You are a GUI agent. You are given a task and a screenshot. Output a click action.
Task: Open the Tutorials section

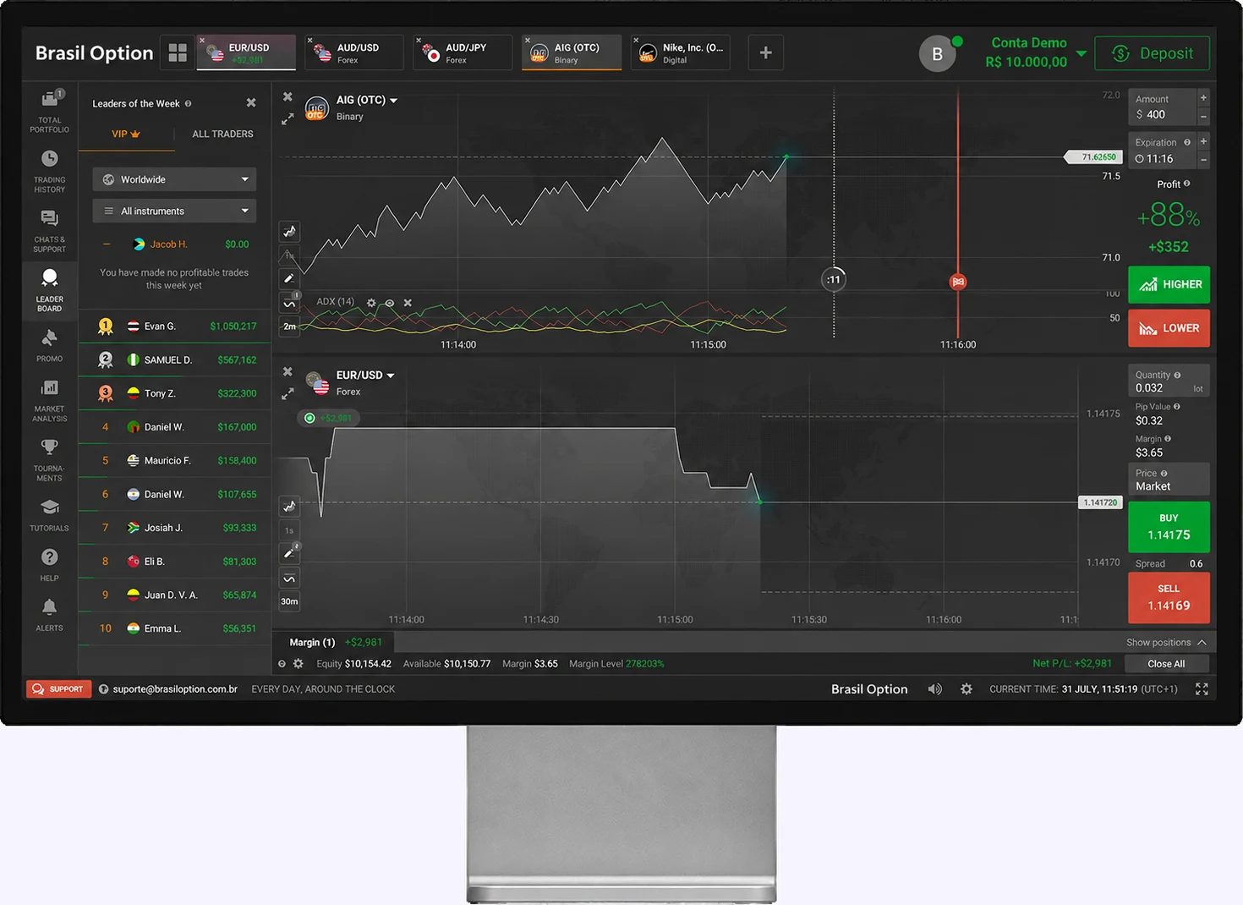50,514
